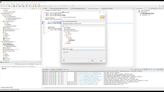Collapse the main folder in dialog tree
The image size is (164, 92).
[66, 37]
